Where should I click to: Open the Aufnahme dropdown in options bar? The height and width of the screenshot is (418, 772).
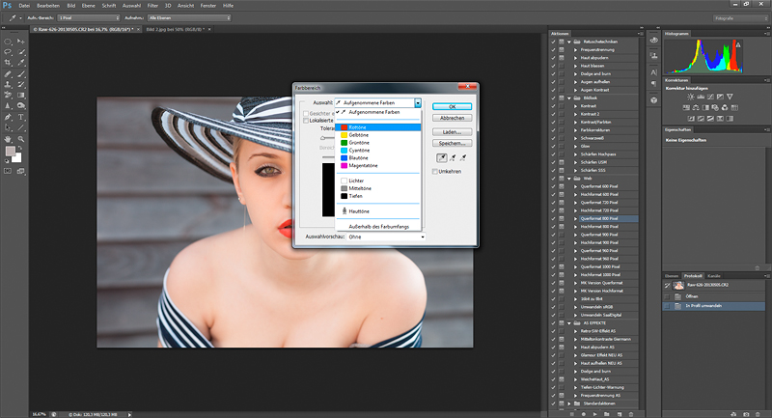point(189,17)
